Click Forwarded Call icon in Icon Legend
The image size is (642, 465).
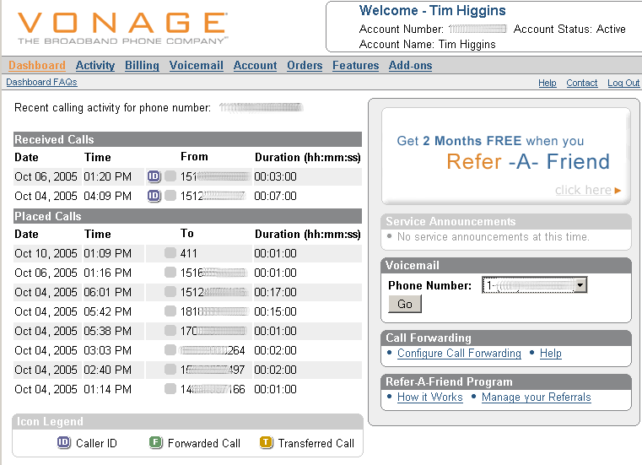point(155,442)
